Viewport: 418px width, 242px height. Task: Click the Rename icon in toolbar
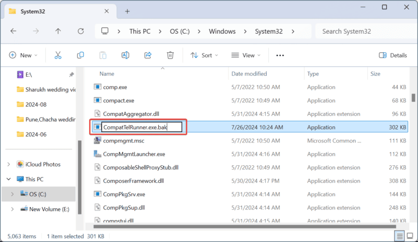(125, 55)
